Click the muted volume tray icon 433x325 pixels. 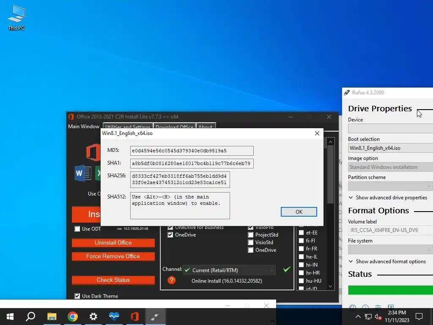pyautogui.click(x=378, y=317)
